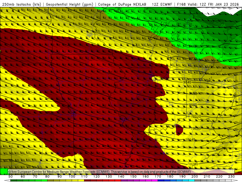Click the 9660 height contour label
242x182 pixels.
point(193,46)
